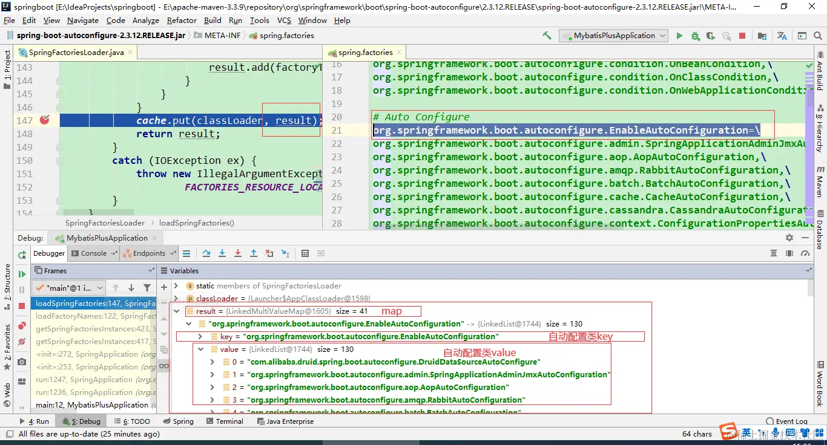This screenshot has height=445, width=827.
Task: Click Run with Coverage icon
Action: click(x=711, y=36)
